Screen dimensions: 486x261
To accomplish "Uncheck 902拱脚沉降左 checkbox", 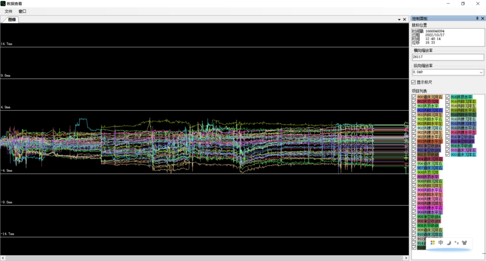I will 414,115.
